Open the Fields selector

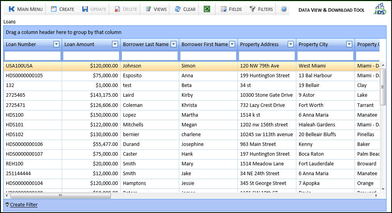coord(231,9)
